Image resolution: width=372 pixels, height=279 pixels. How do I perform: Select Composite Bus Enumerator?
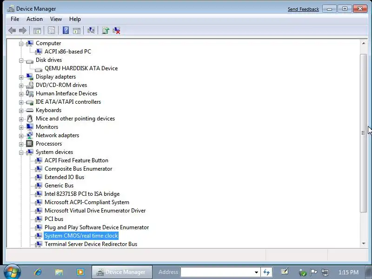click(x=78, y=169)
